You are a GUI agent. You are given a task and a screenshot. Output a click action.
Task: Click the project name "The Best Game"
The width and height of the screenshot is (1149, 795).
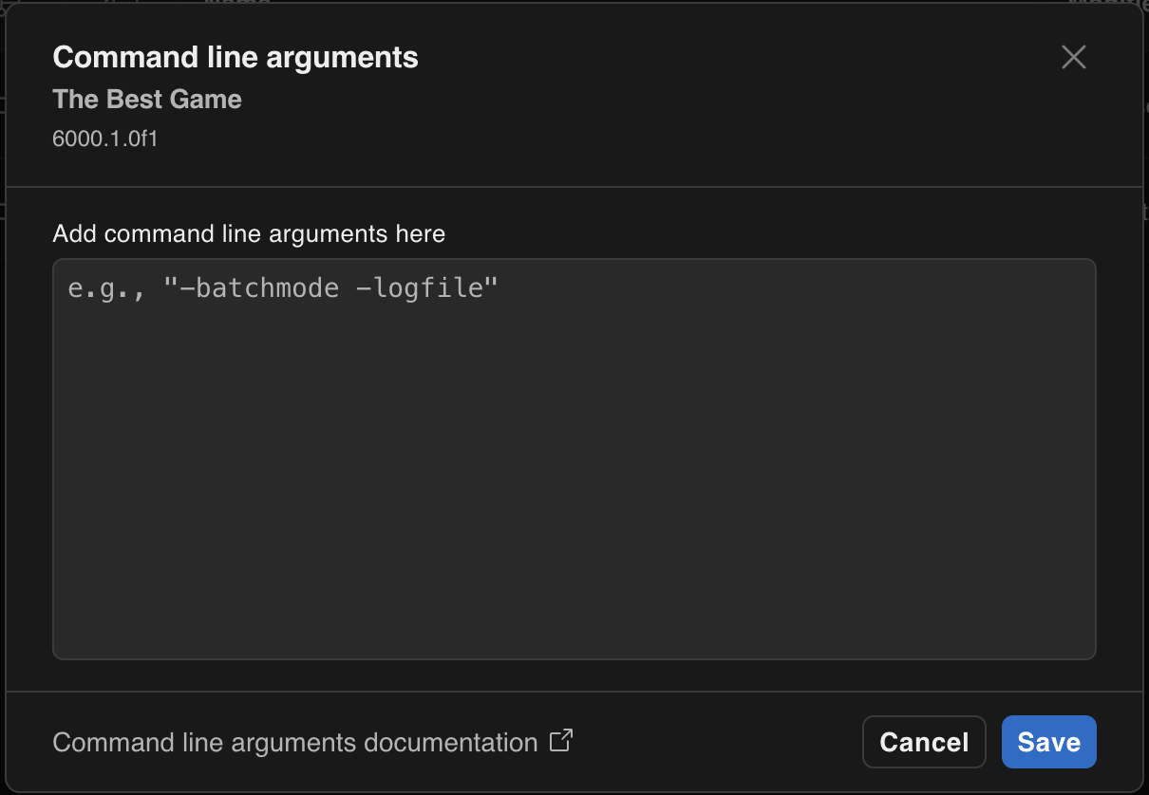point(147,100)
